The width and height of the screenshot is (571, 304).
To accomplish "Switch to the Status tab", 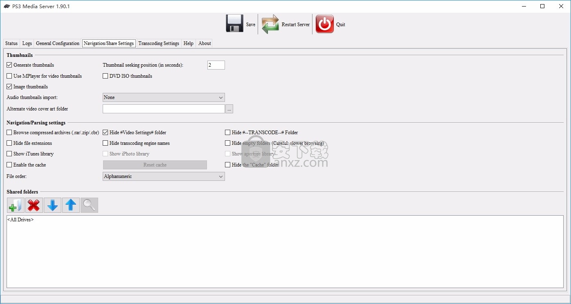I will (x=11, y=43).
